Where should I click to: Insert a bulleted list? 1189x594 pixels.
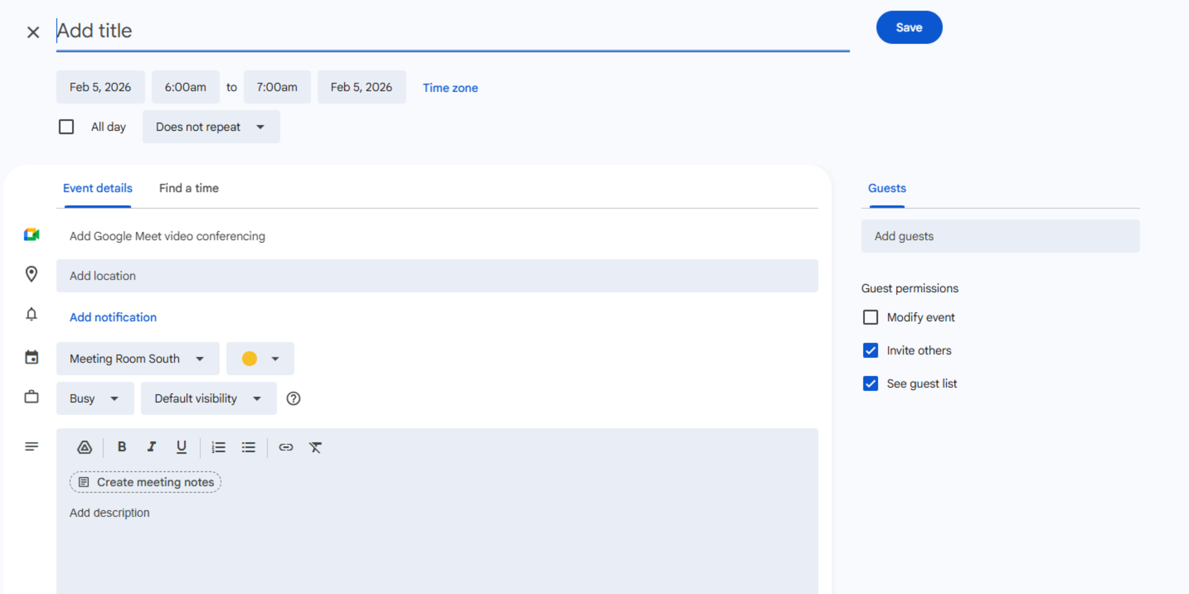click(x=249, y=447)
